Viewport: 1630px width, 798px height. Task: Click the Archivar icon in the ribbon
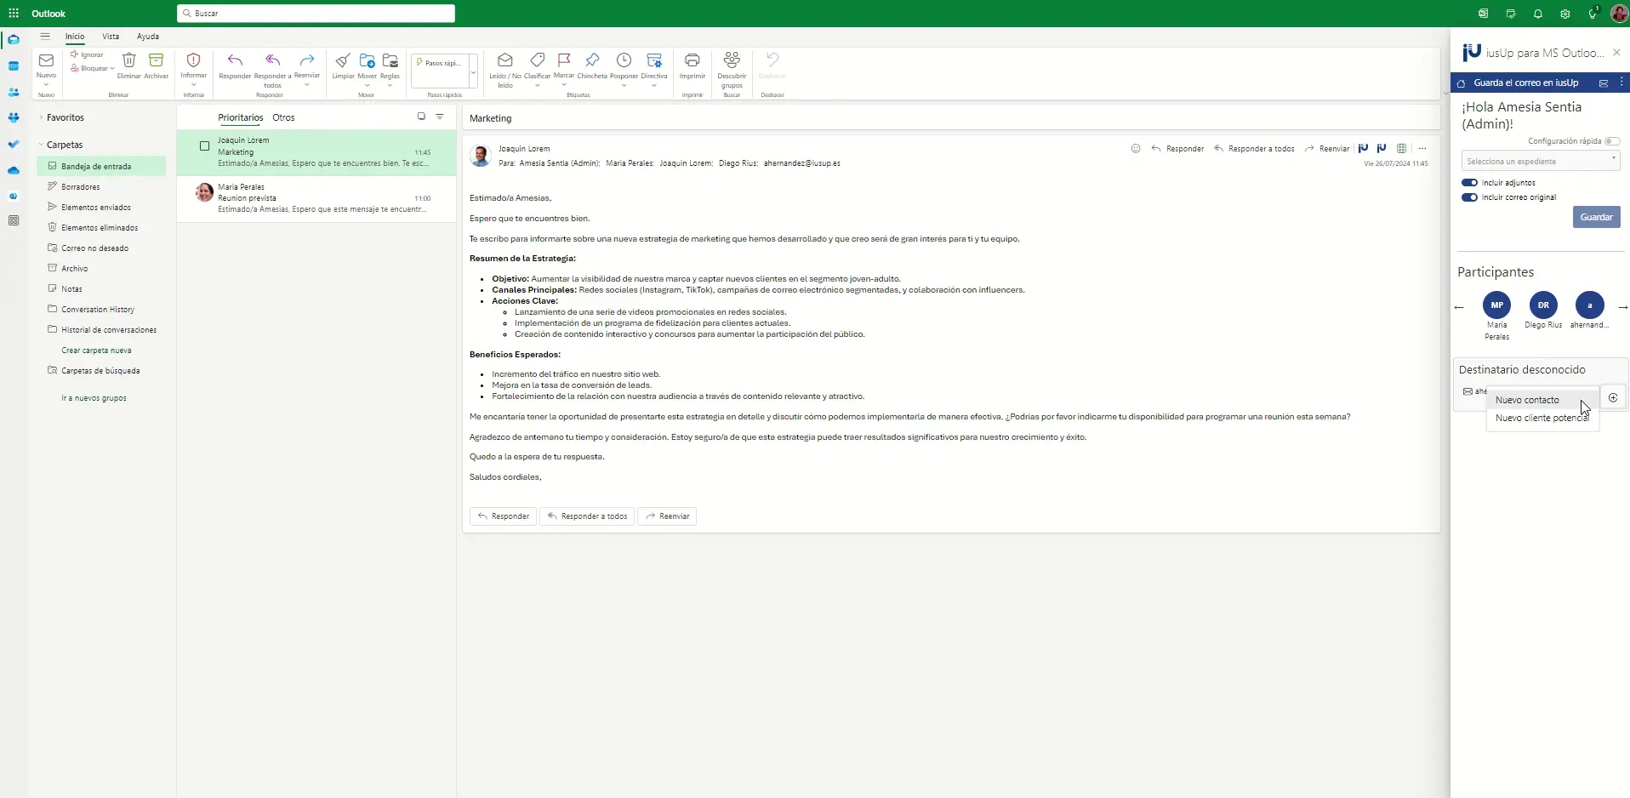(x=156, y=61)
